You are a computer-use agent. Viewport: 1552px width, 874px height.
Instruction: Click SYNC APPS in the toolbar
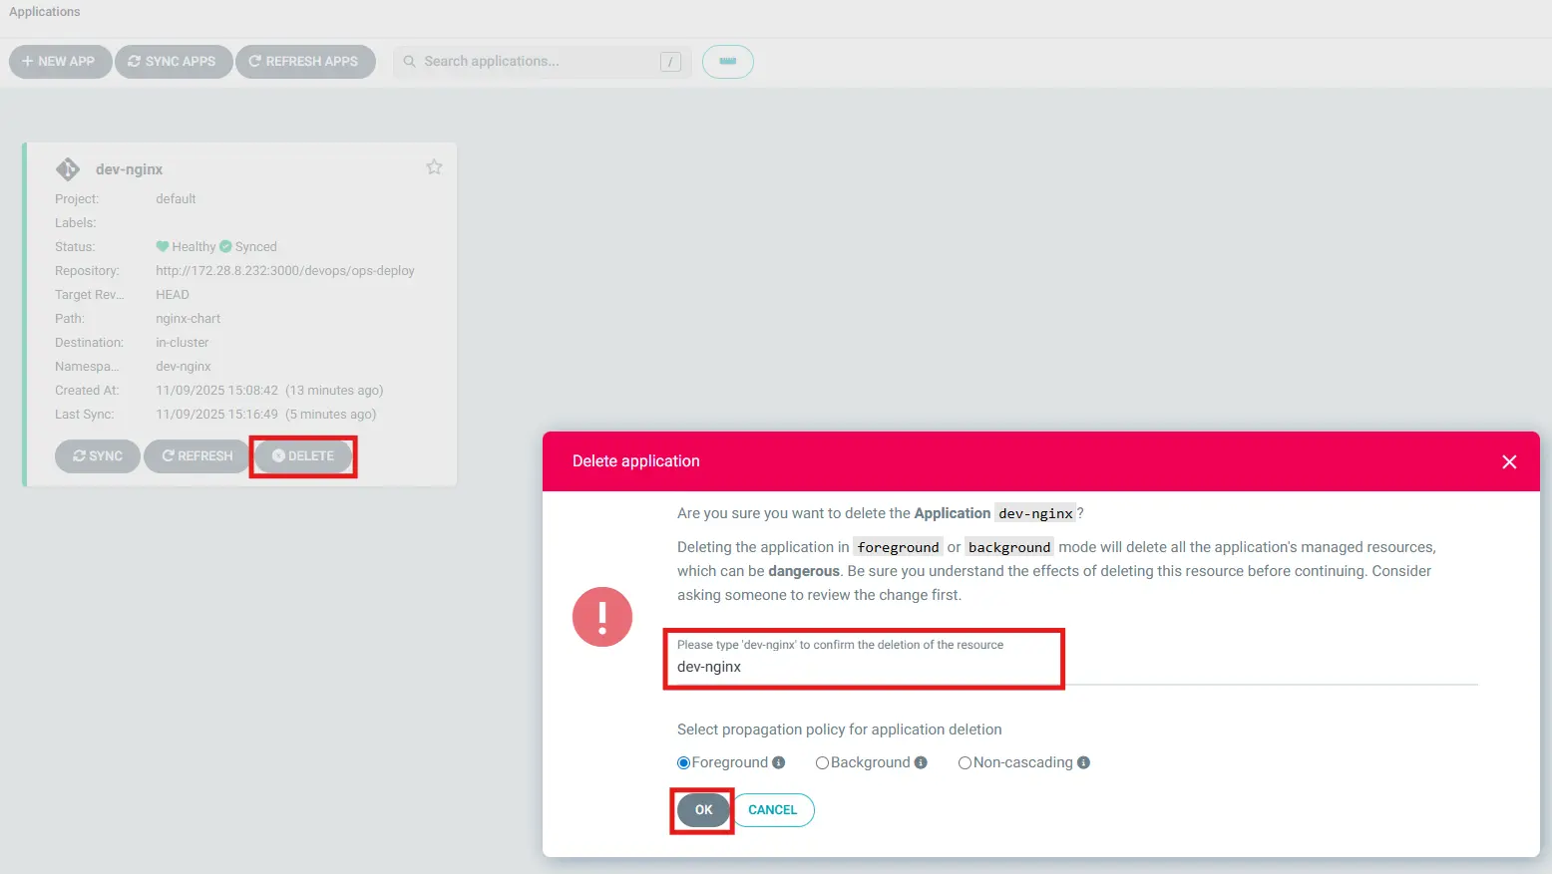click(174, 61)
